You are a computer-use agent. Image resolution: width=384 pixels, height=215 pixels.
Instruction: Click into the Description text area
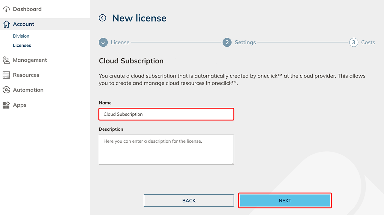pos(166,150)
